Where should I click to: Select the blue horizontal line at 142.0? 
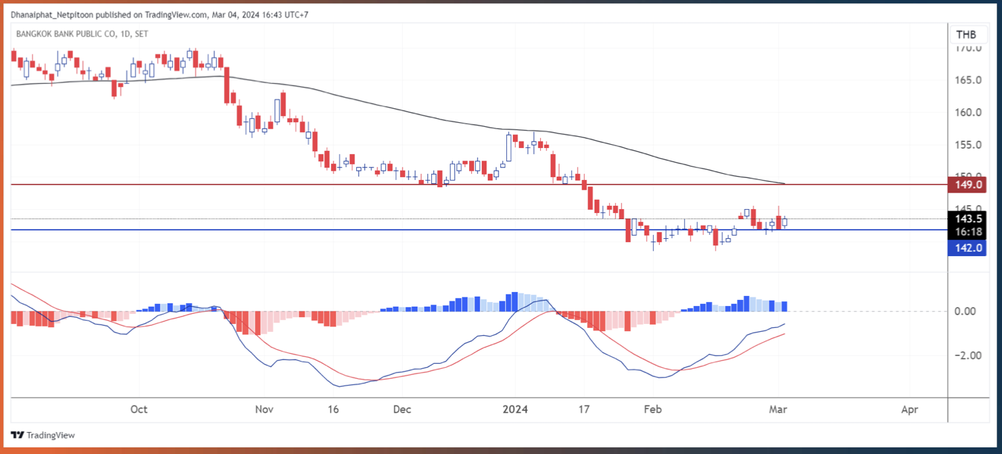pos(479,230)
